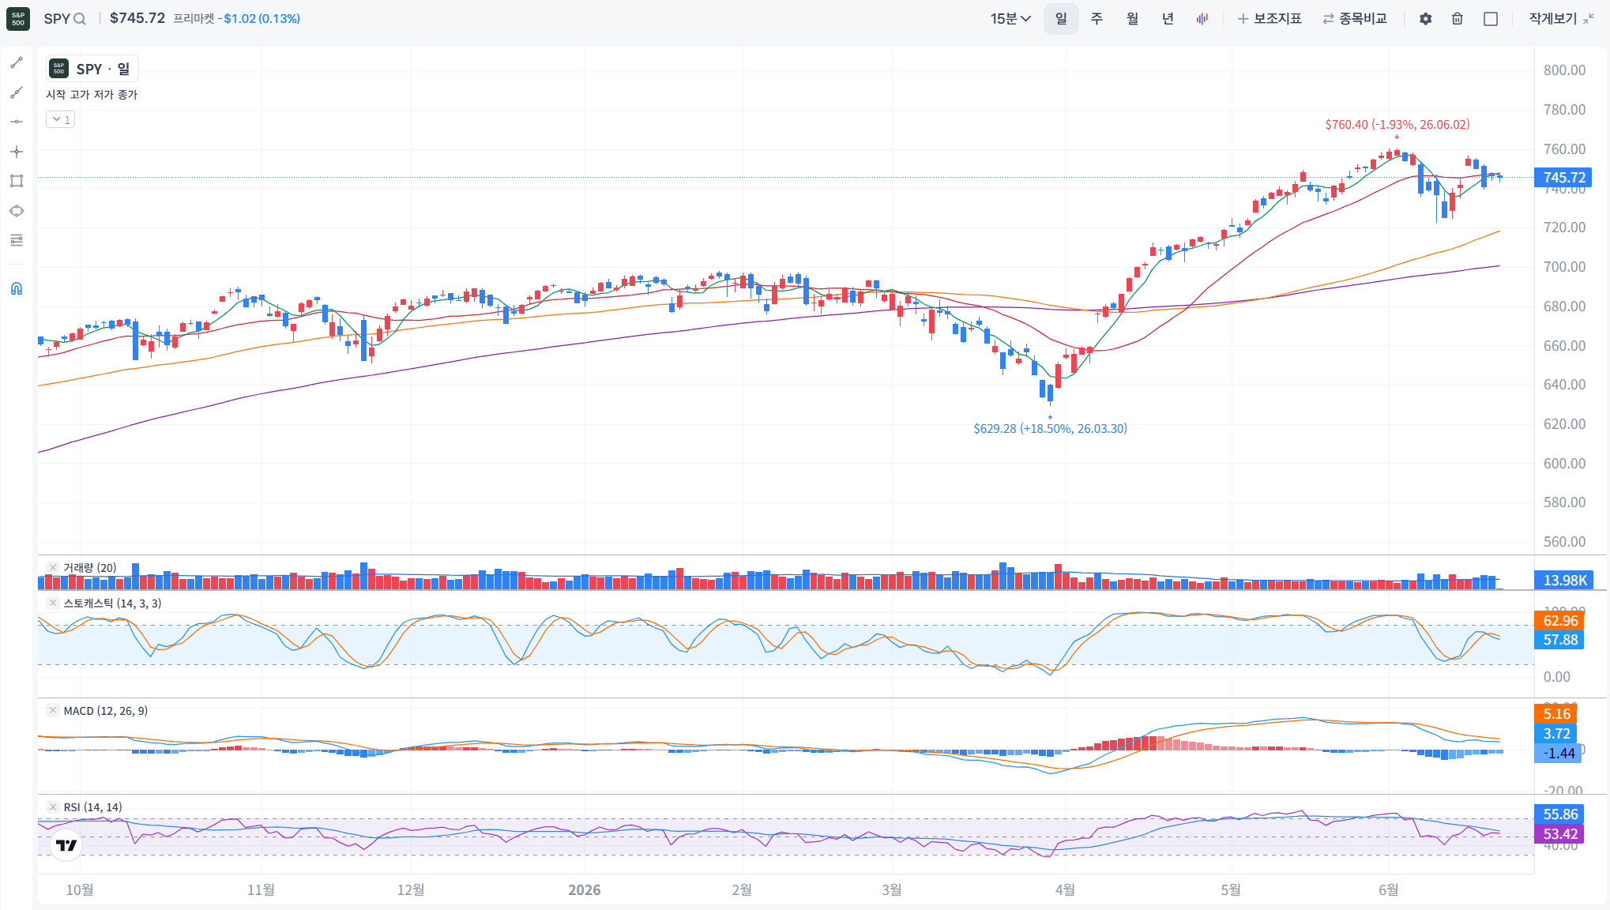Image resolution: width=1610 pixels, height=910 pixels.
Task: Click the MACD value tag 3.72
Action: point(1555,734)
